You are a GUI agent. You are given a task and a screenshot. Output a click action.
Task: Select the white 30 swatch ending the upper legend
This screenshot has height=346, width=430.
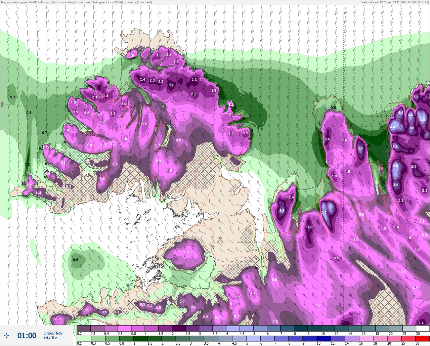point(423,328)
